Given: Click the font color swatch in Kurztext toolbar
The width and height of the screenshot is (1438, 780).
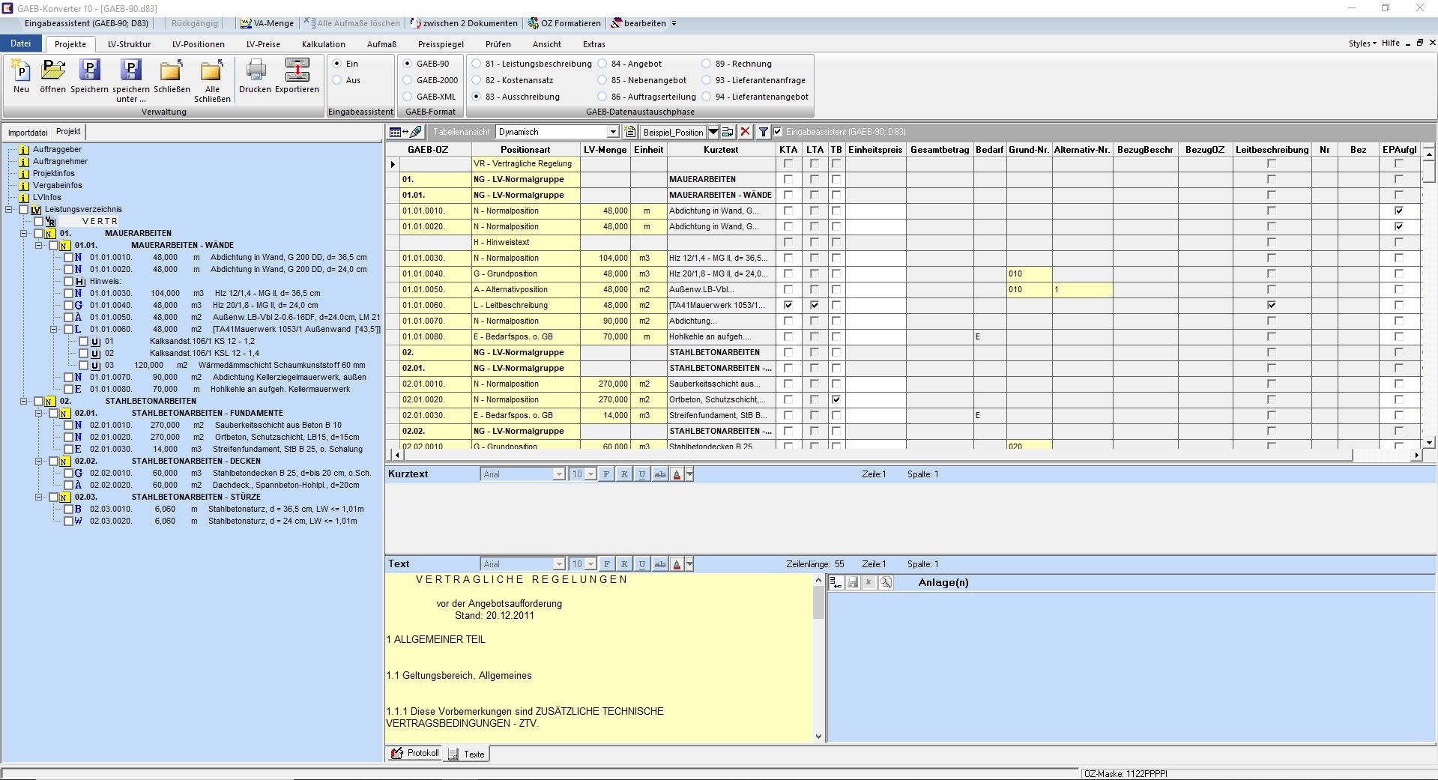Looking at the screenshot, I should click(677, 474).
